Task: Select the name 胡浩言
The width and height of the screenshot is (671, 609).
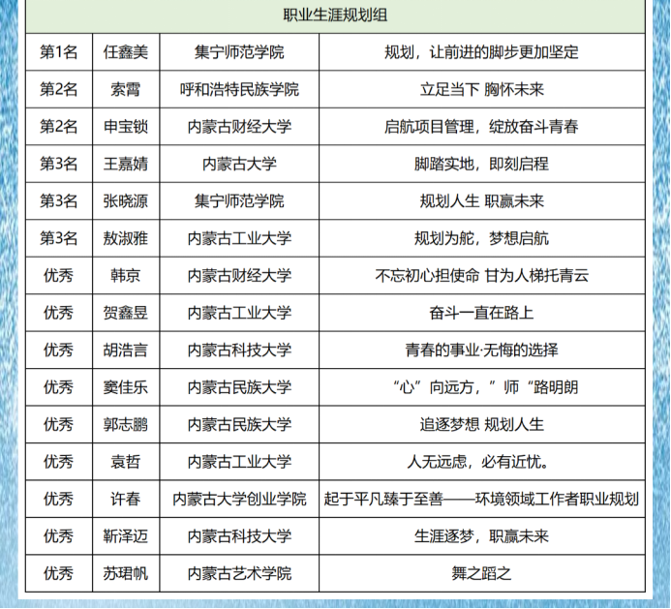Action: tap(126, 350)
